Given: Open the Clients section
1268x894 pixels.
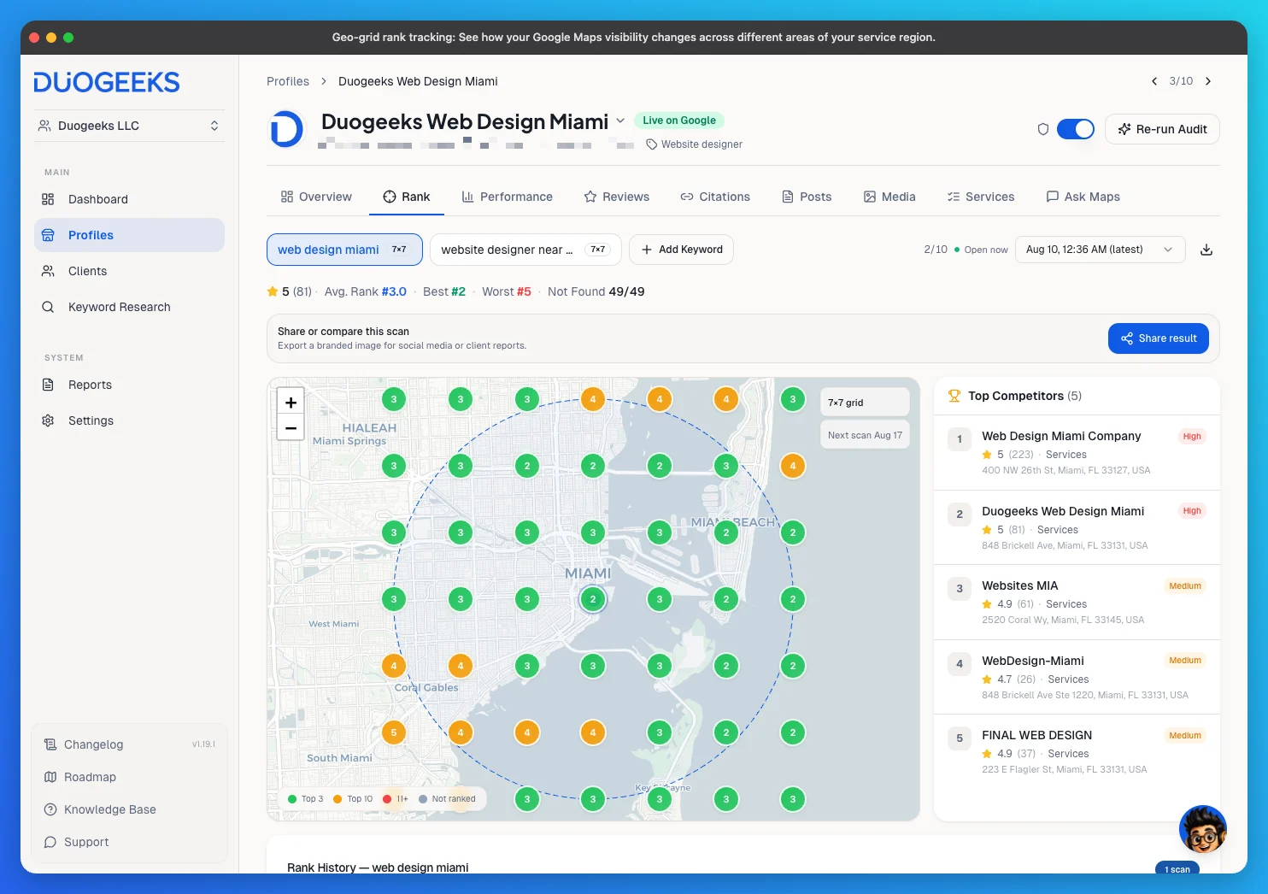Looking at the screenshot, I should point(129,271).
